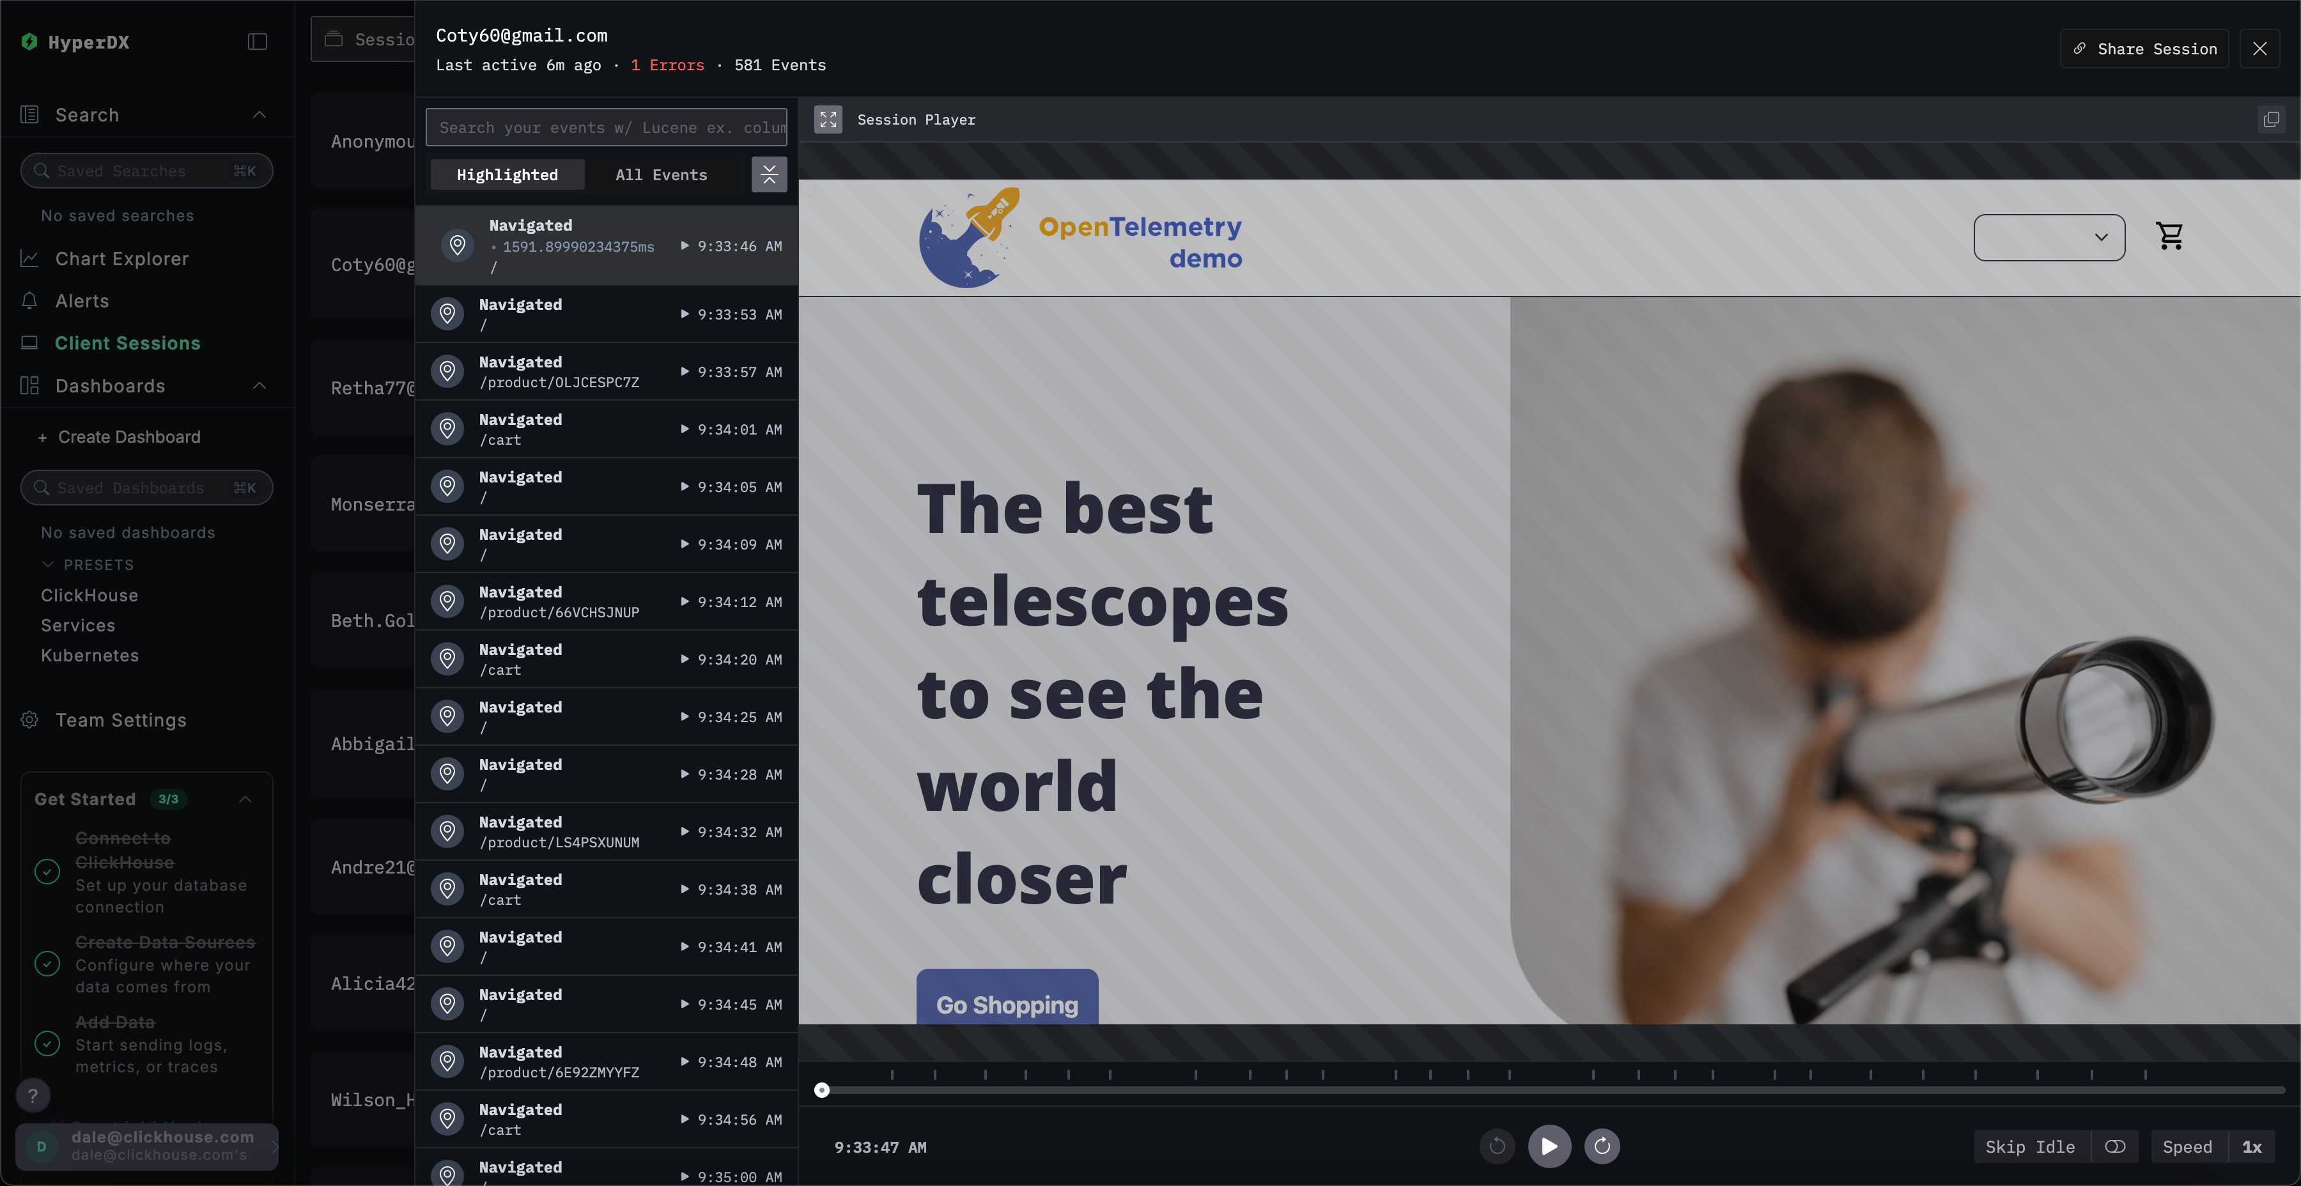Viewport: 2301px width, 1186px height.
Task: Click the fullscreen expand icon beside Session Player
Action: coord(827,119)
